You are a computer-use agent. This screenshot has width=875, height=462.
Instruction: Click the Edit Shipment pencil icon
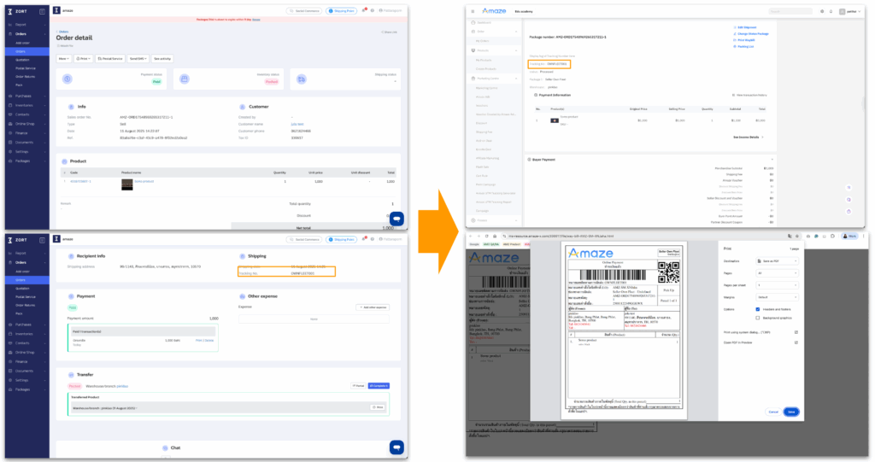click(736, 26)
